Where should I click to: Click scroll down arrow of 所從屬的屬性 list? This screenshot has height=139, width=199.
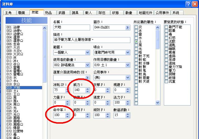pyautogui.click(x=157, y=102)
